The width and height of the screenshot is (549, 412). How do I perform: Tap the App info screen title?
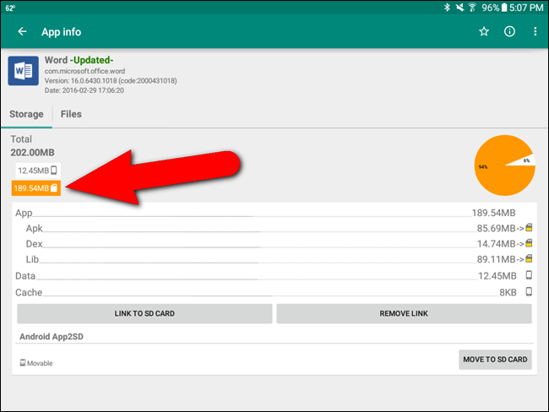[x=62, y=32]
